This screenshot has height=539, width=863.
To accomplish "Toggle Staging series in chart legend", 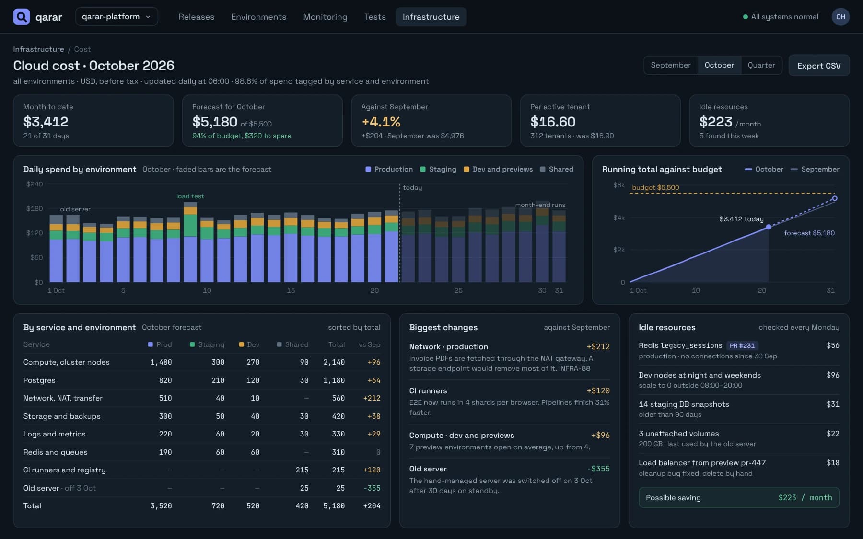I will pyautogui.click(x=438, y=169).
